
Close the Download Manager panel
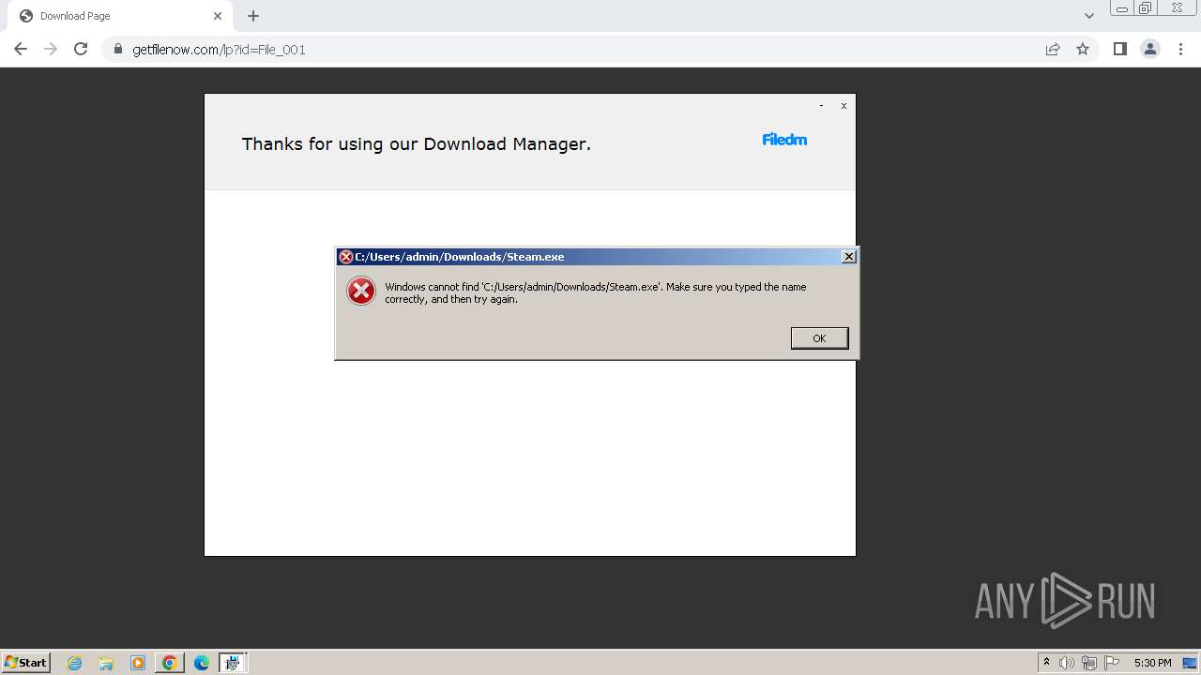coord(844,106)
